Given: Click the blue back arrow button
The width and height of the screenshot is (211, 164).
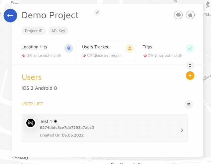Looking at the screenshot, I should [10, 16].
